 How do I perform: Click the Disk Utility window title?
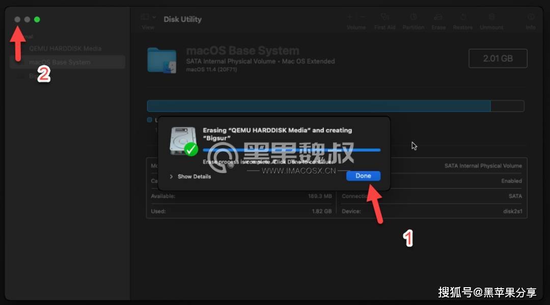coord(182,19)
